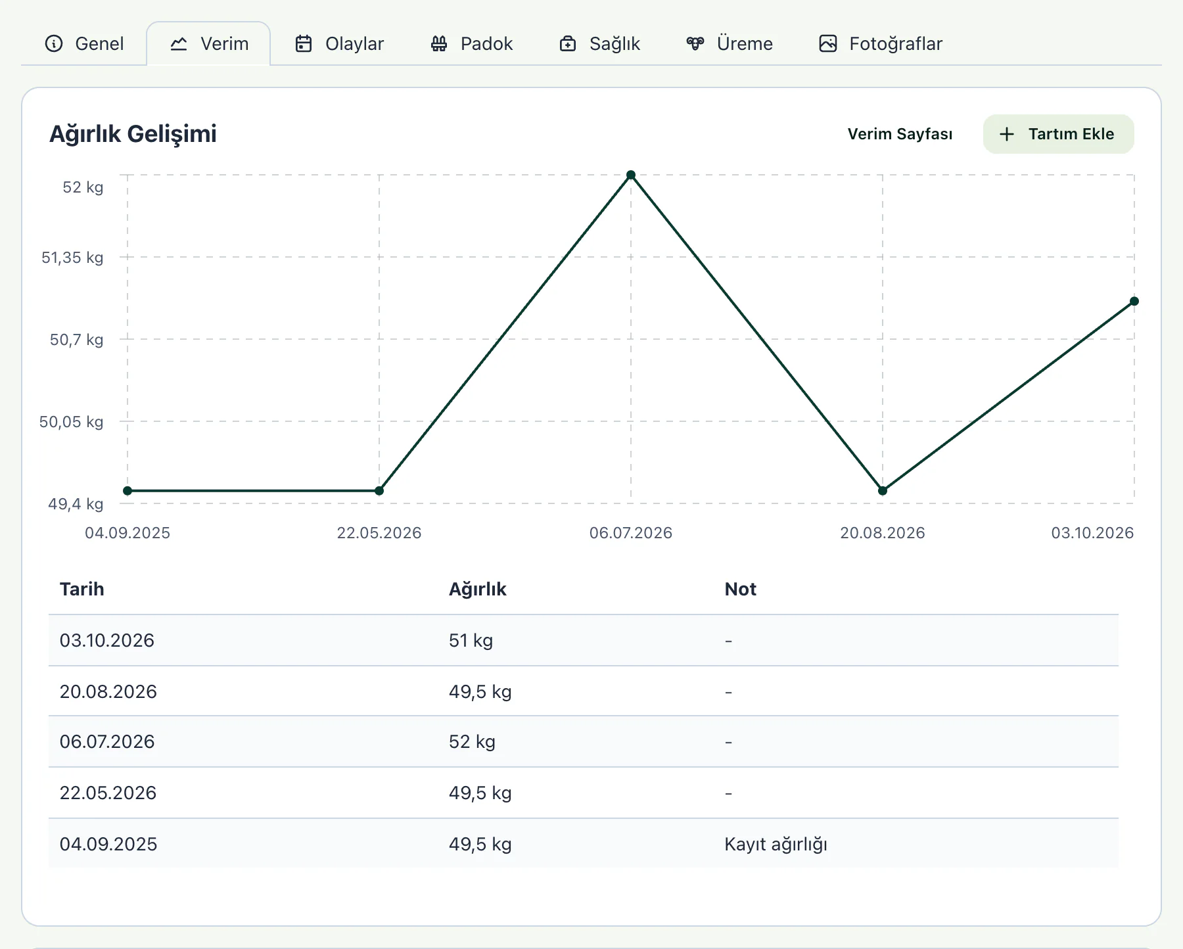1183x949 pixels.
Task: Click the Tarih column header
Action: (x=82, y=589)
